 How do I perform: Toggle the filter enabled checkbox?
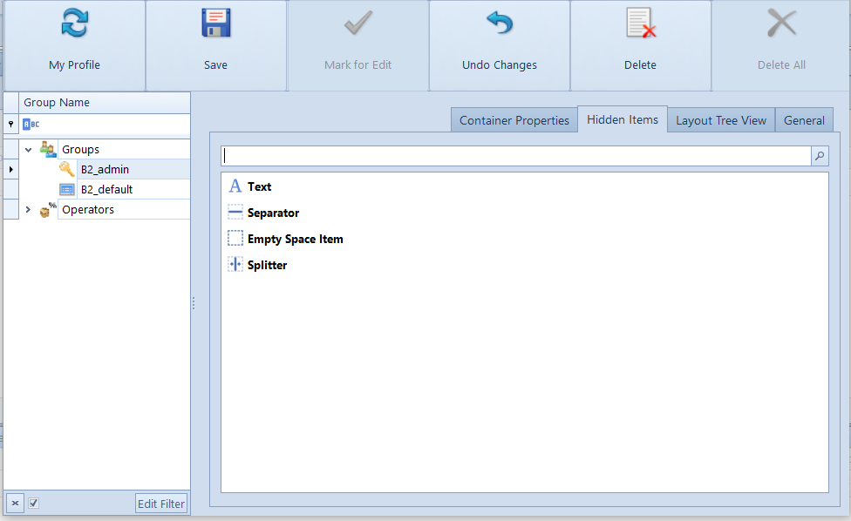tap(34, 503)
